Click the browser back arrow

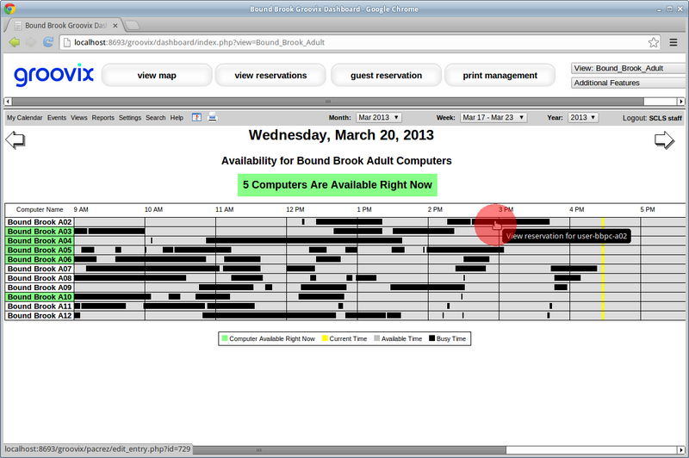tap(15, 42)
